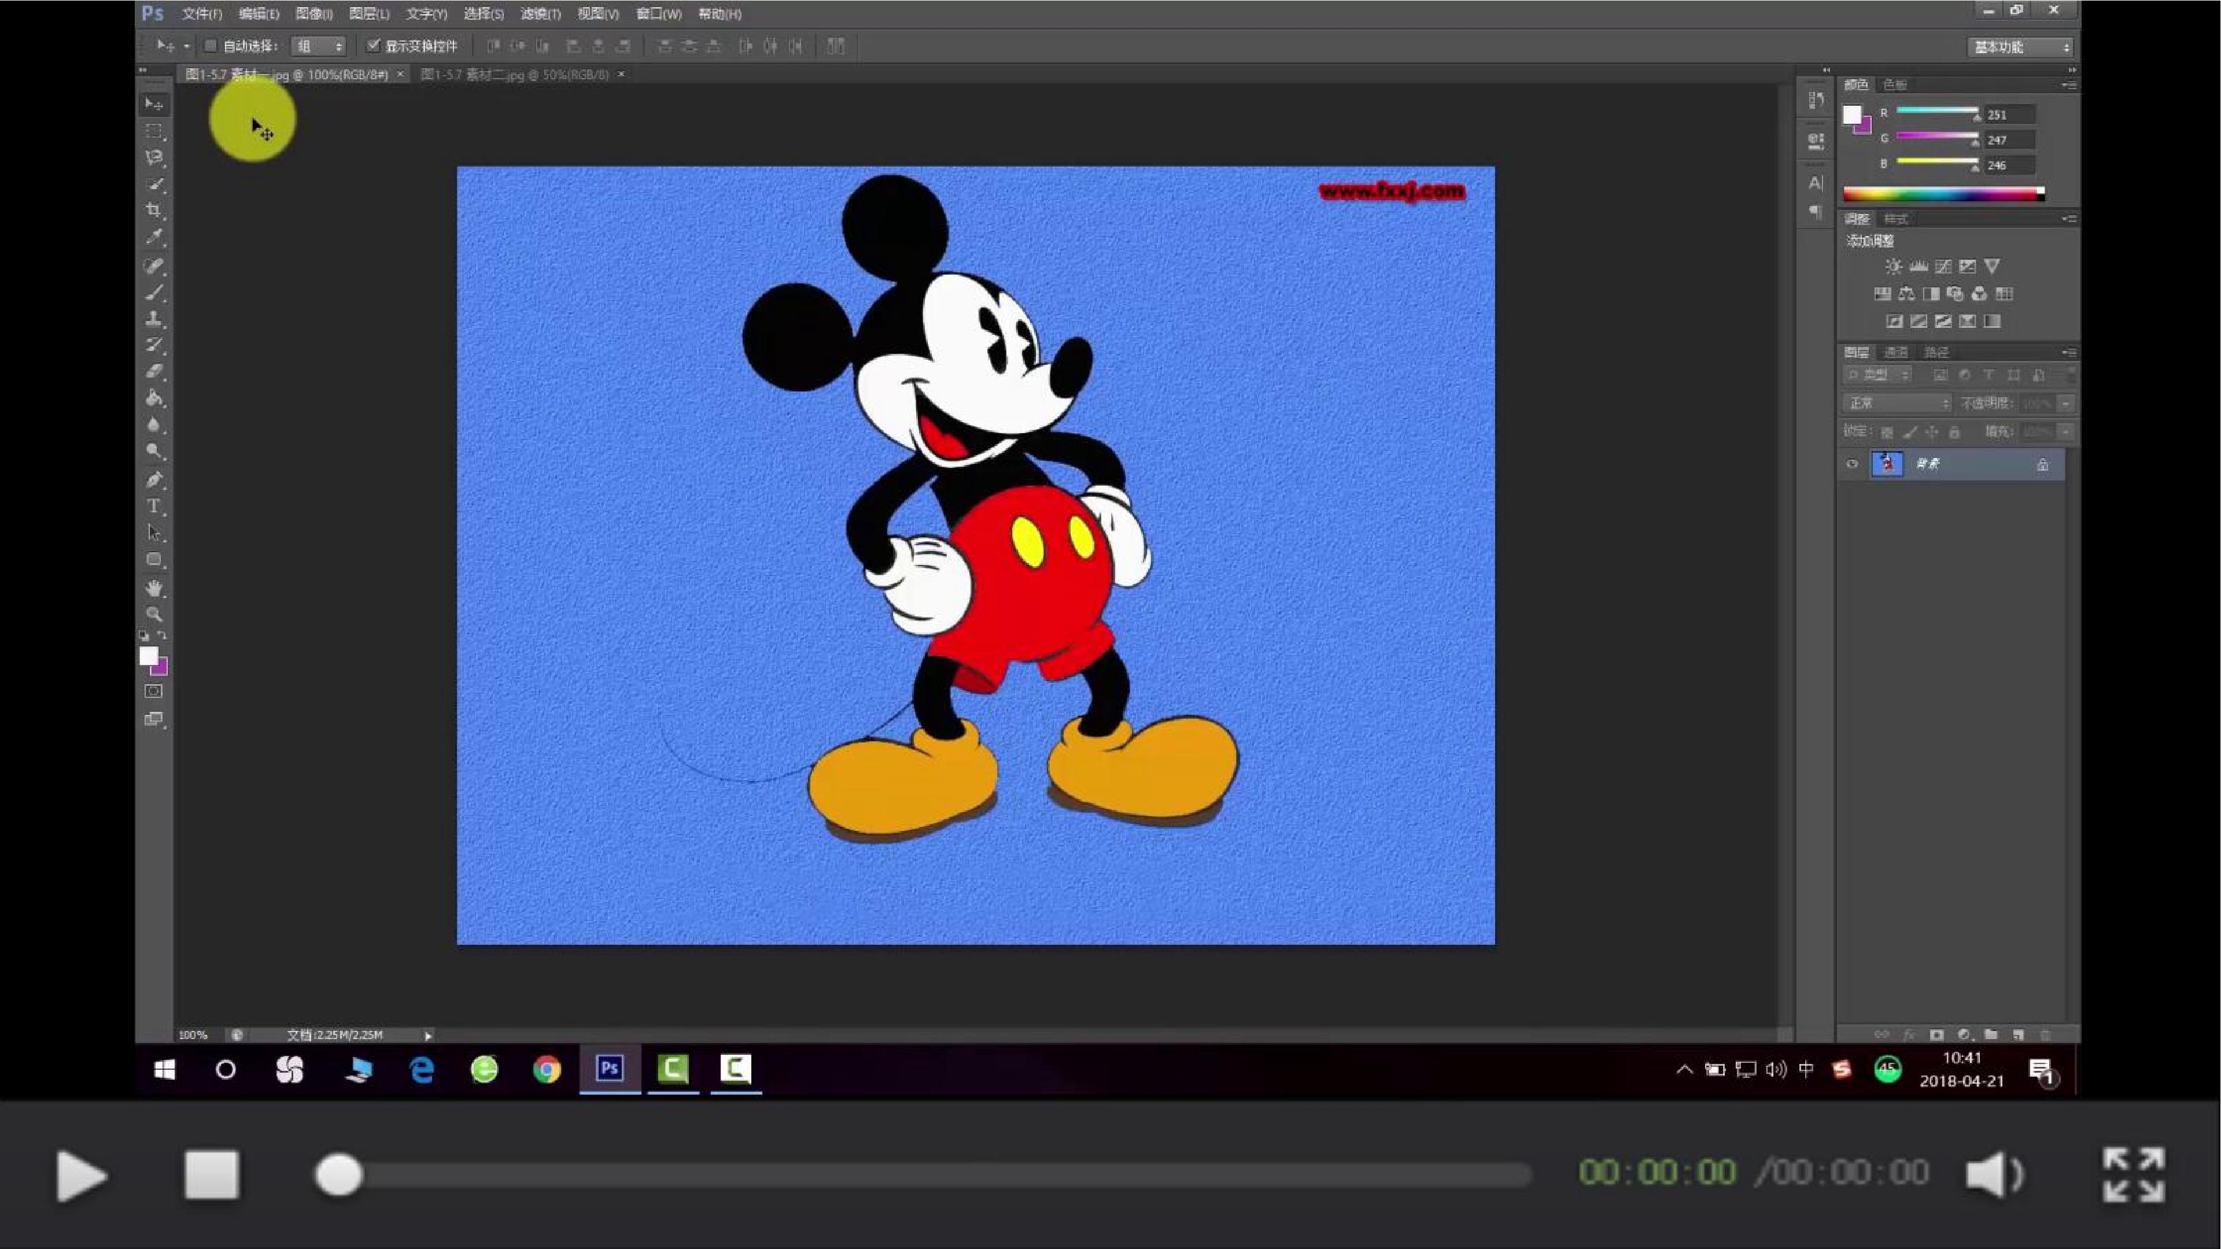The height and width of the screenshot is (1249, 2221).
Task: Select the Magic Wand tool
Action: click(154, 184)
